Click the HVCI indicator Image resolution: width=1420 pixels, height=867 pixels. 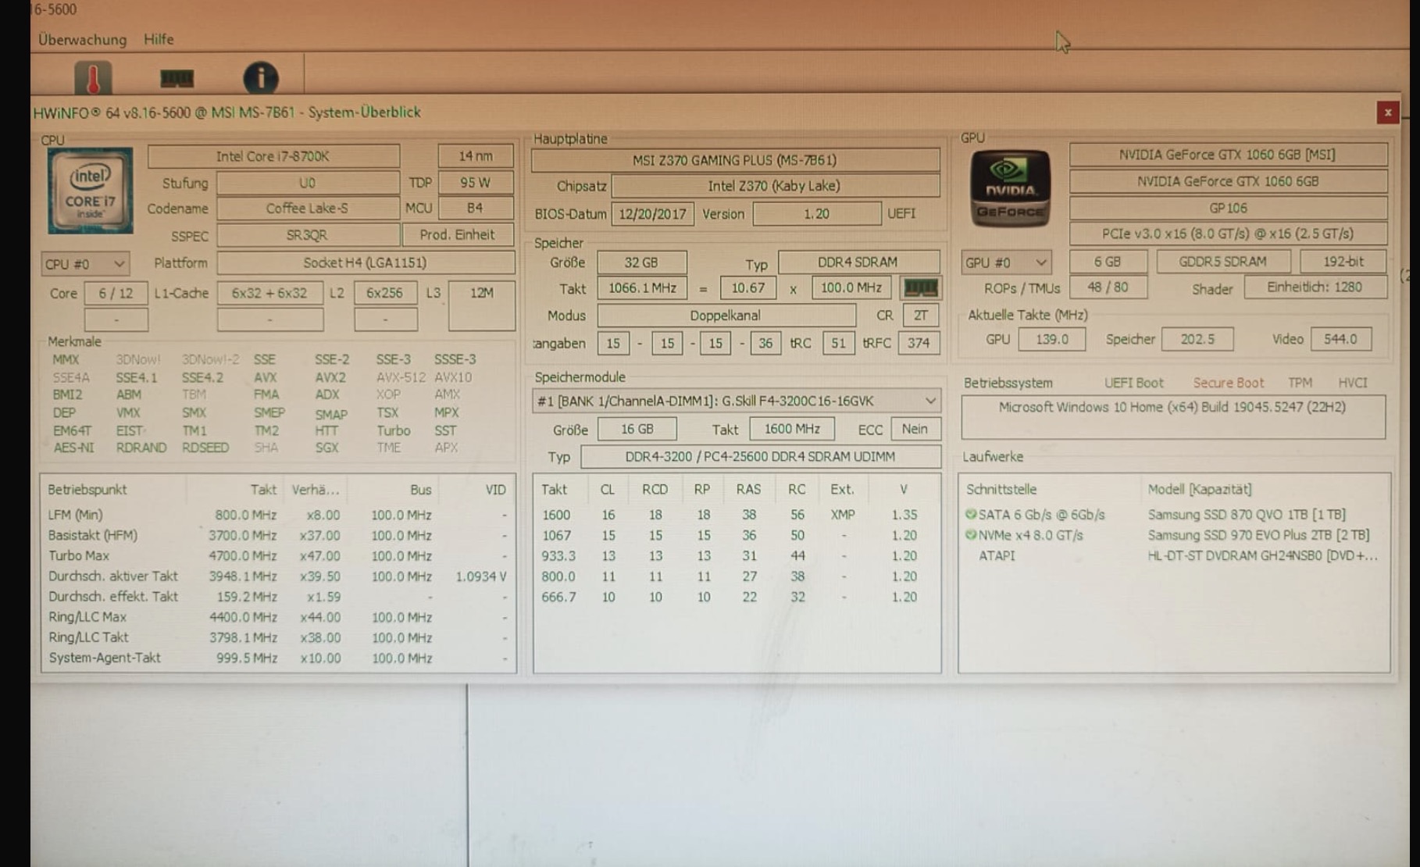(x=1352, y=383)
